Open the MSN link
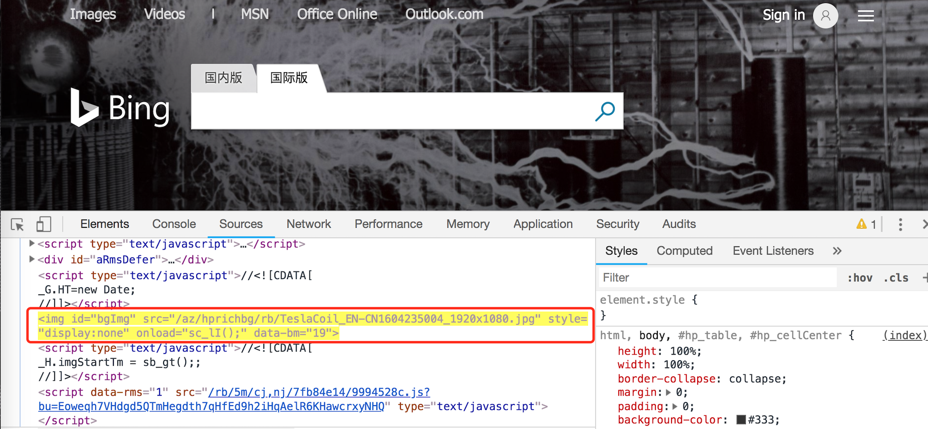928x429 pixels. 255,14
